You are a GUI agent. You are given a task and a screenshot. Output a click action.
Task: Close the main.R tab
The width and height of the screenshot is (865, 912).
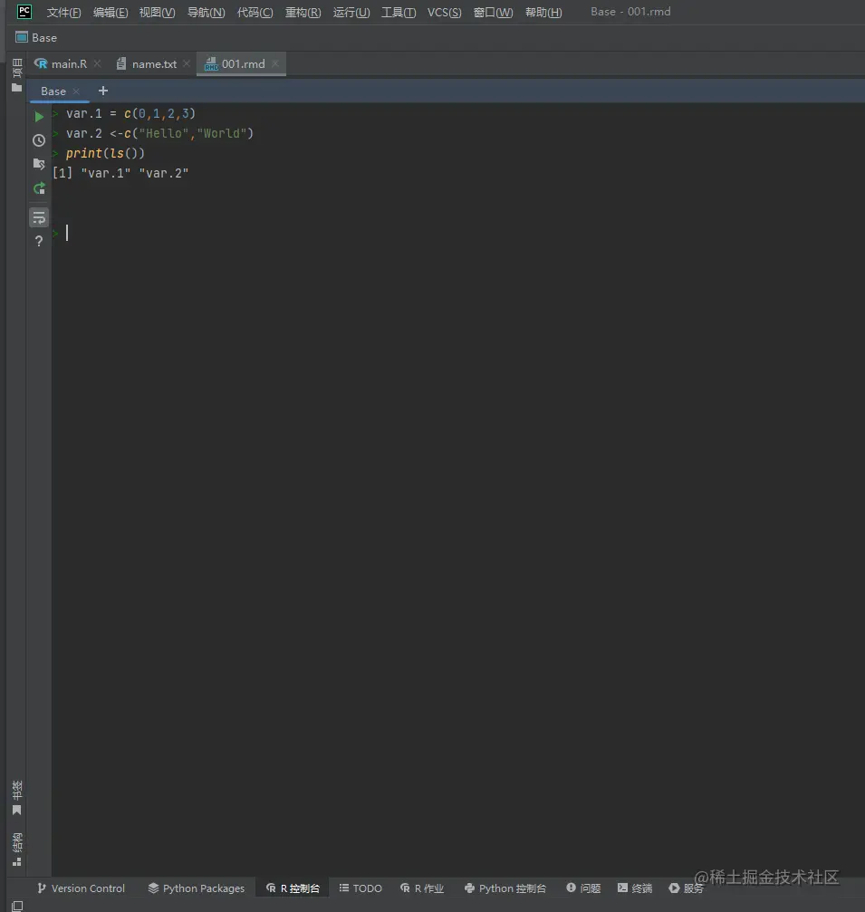pyautogui.click(x=97, y=63)
